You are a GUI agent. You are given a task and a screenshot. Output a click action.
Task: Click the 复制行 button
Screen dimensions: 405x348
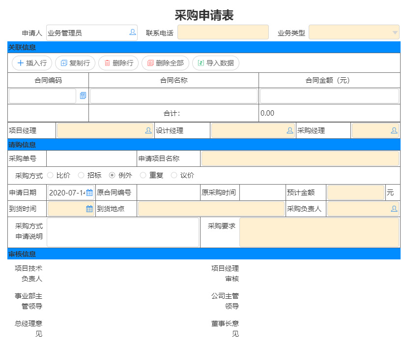click(75, 63)
